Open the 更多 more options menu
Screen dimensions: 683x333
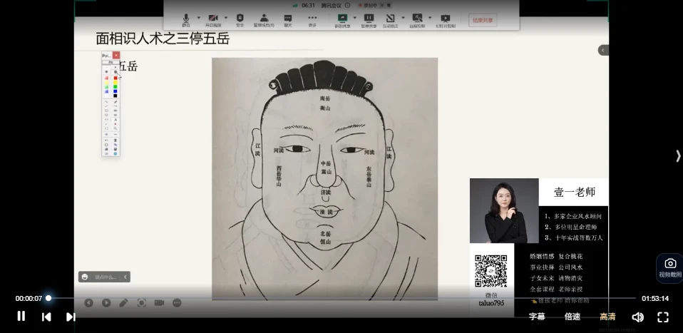coord(312,19)
